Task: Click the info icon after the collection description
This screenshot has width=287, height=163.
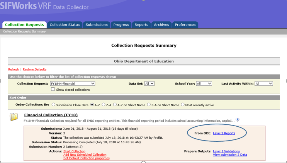Action: [x=238, y=120]
